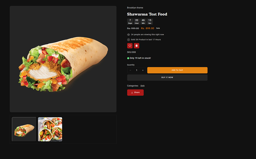Screen dimensions: 256x159
Task: Decrease quantity with the minus icon
Action: coord(131,70)
